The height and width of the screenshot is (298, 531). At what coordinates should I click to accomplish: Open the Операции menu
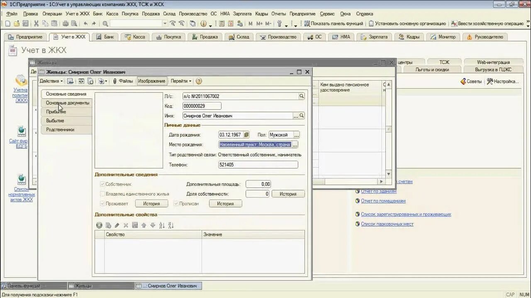click(52, 13)
